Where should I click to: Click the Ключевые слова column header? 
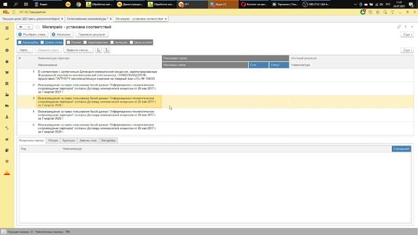tap(205, 65)
